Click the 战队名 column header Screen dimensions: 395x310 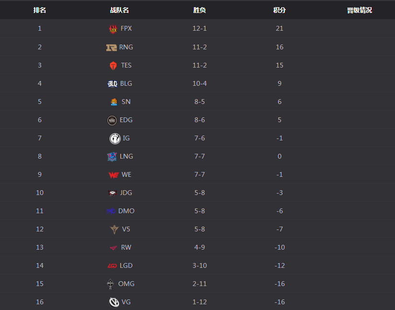tap(119, 10)
